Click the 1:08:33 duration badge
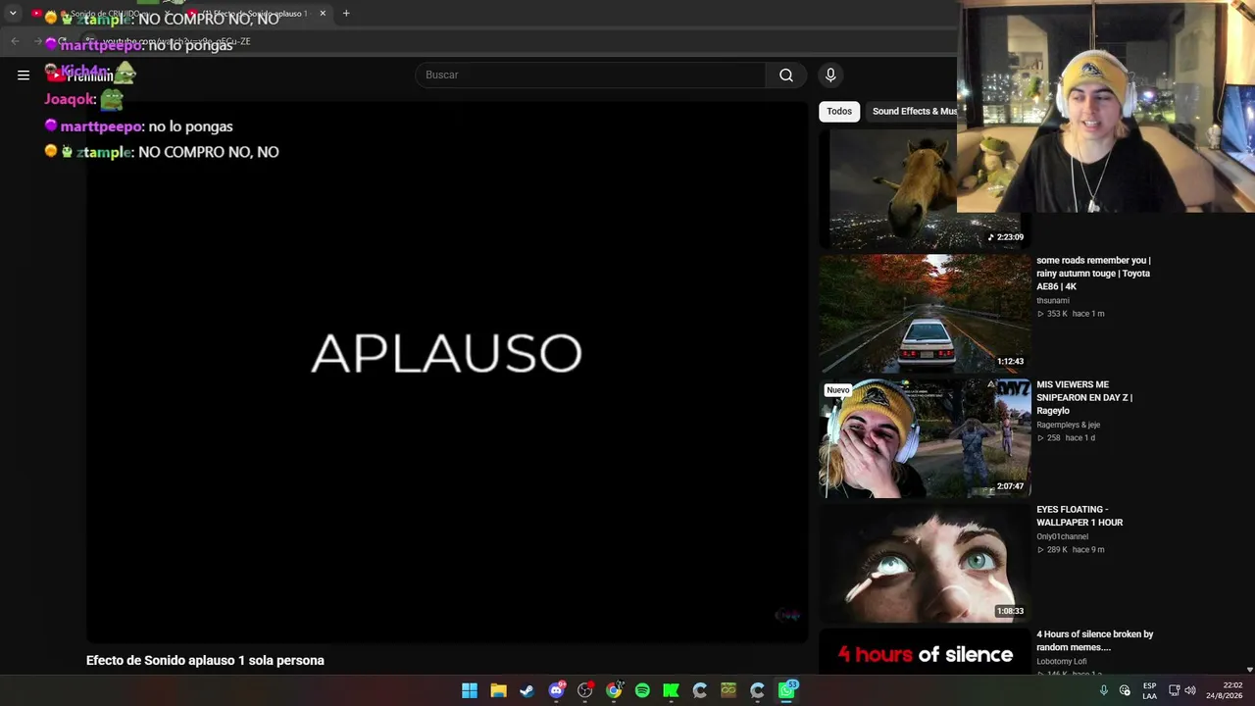This screenshot has width=1255, height=706. click(1010, 611)
